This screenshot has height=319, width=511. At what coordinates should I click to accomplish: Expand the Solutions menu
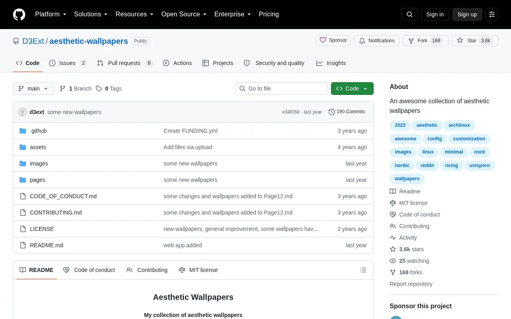pyautogui.click(x=91, y=14)
